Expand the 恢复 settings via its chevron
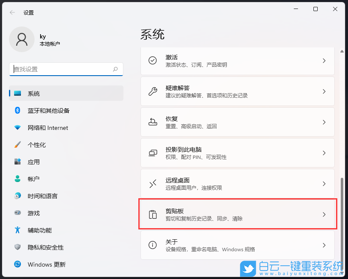The width and height of the screenshot is (348, 279). pos(324,122)
